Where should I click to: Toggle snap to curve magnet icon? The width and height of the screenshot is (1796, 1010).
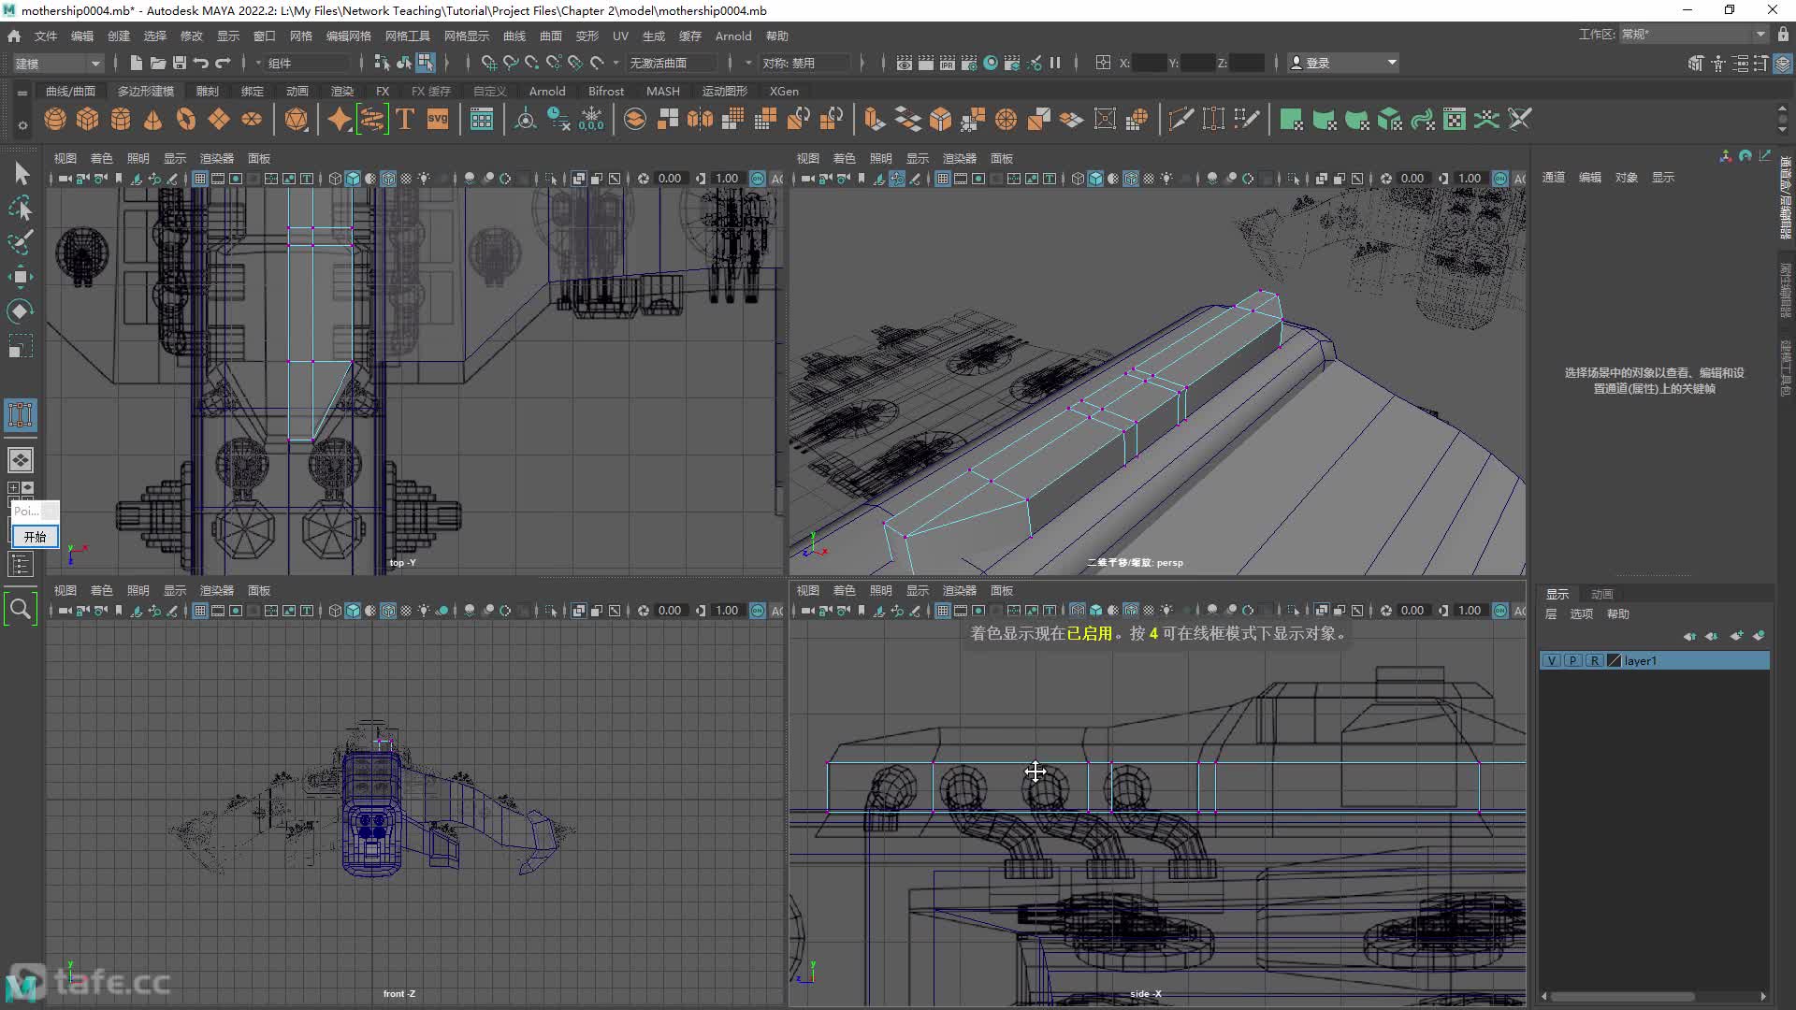coord(511,63)
